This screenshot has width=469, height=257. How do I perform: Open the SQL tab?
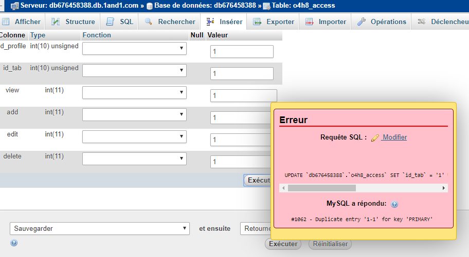tap(119, 22)
